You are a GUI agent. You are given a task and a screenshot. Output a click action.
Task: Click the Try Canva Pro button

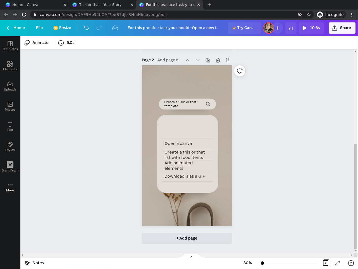(244, 28)
